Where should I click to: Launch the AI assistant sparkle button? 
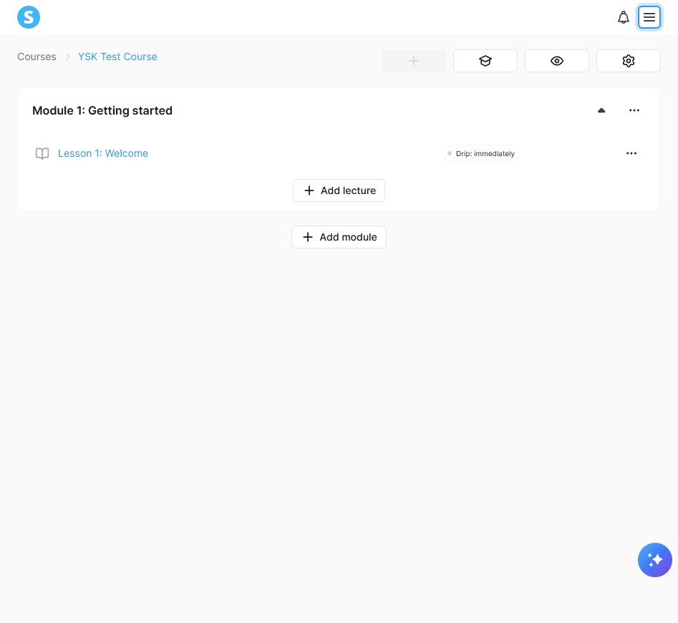(654, 560)
